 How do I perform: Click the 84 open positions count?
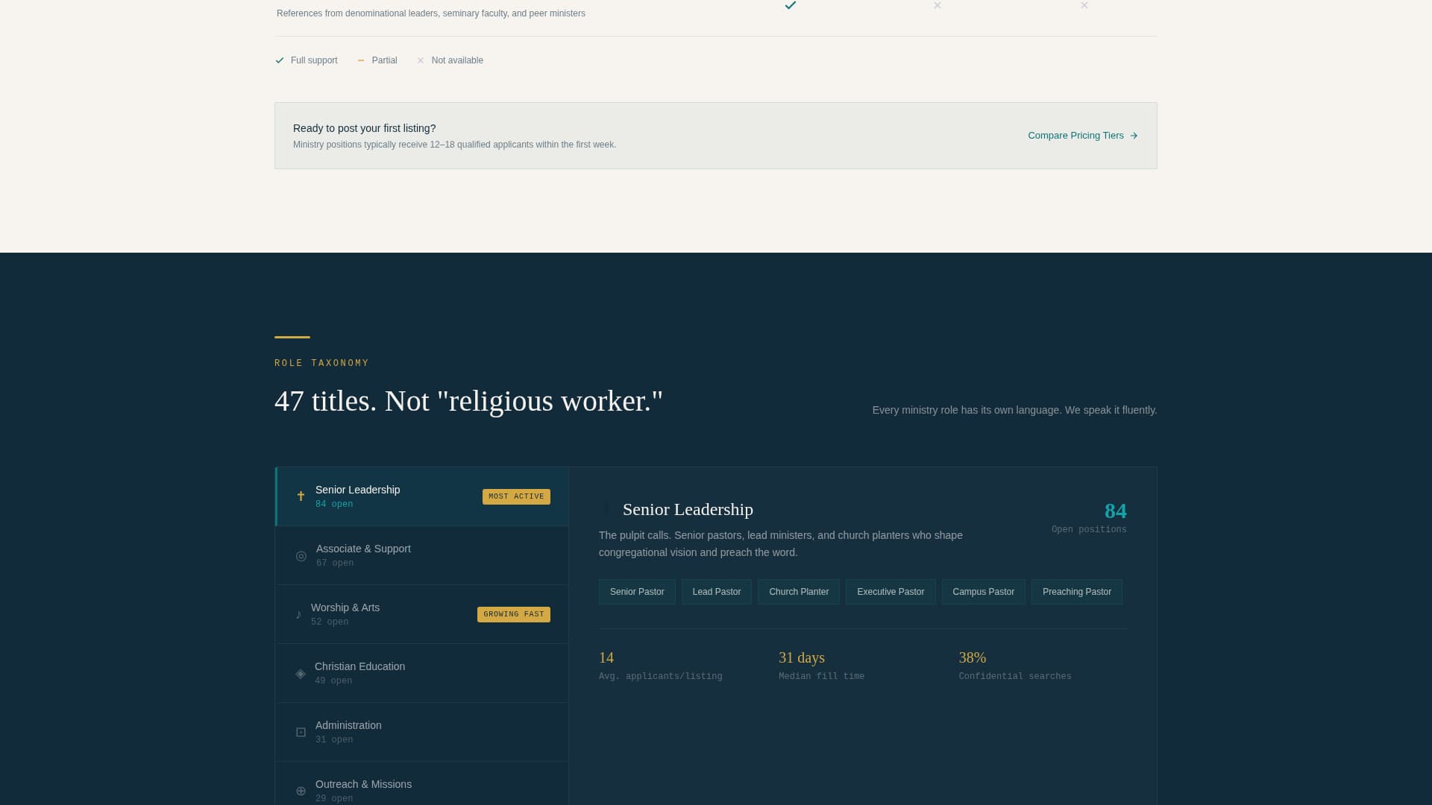point(1115,511)
